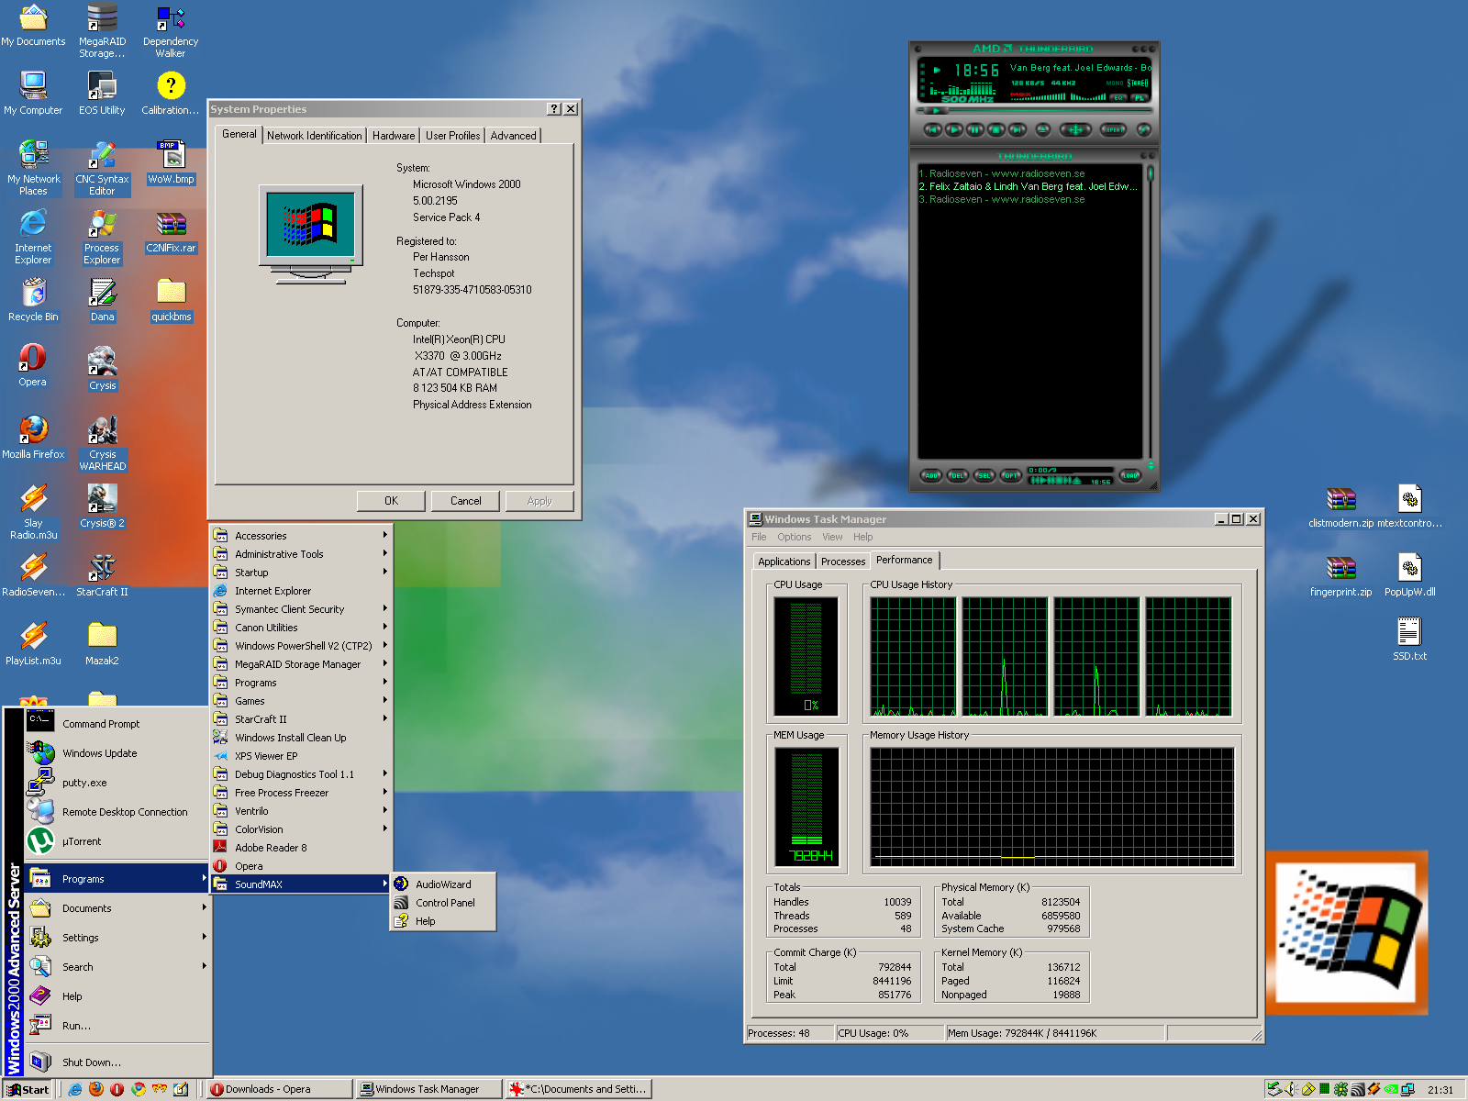This screenshot has width=1468, height=1101.
Task: Open Hardware tab in System Properties
Action: pos(394,136)
